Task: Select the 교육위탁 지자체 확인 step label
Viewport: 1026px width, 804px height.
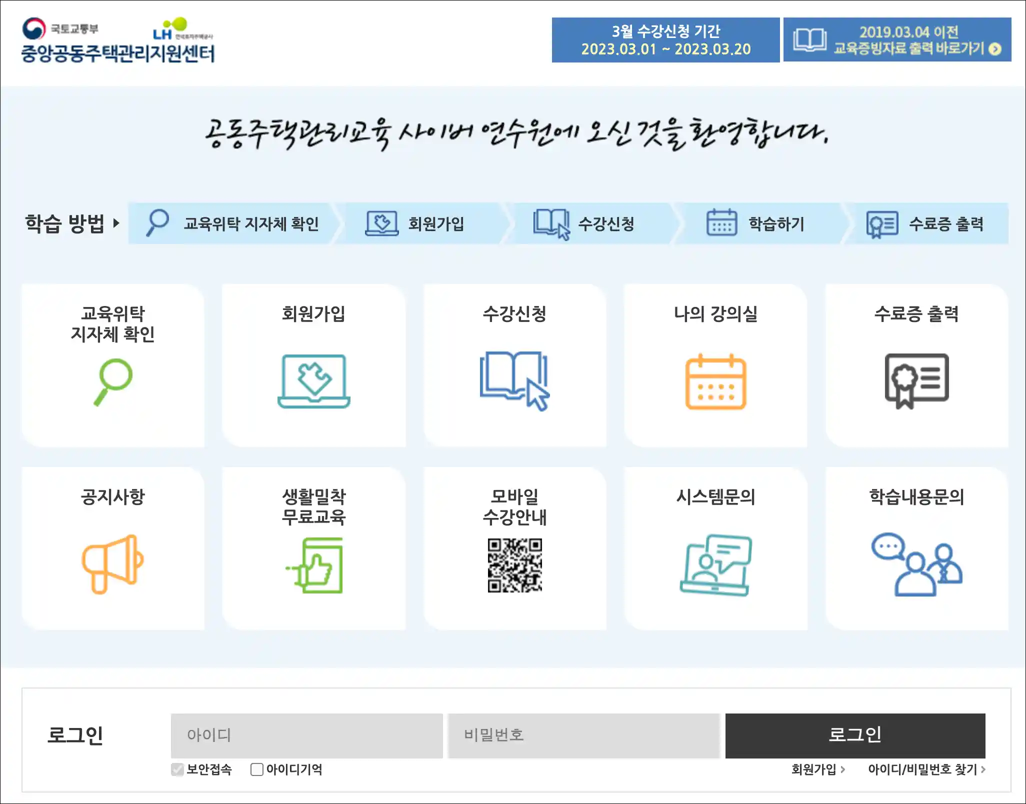Action: (251, 223)
